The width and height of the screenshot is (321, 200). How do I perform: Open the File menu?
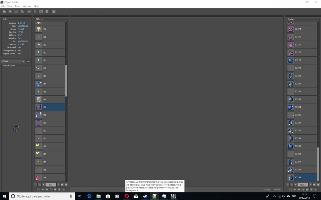tap(3, 6)
